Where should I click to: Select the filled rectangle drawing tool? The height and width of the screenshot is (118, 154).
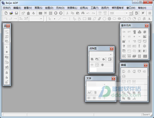[x=90, y=19]
